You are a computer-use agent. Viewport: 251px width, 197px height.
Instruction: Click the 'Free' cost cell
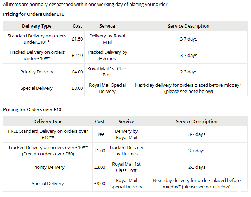coord(100,134)
